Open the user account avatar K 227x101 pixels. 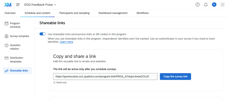click(214, 5)
